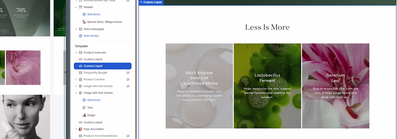
Task: Click the section icon of the hidden Image with text Simple
Action: [80, 86]
